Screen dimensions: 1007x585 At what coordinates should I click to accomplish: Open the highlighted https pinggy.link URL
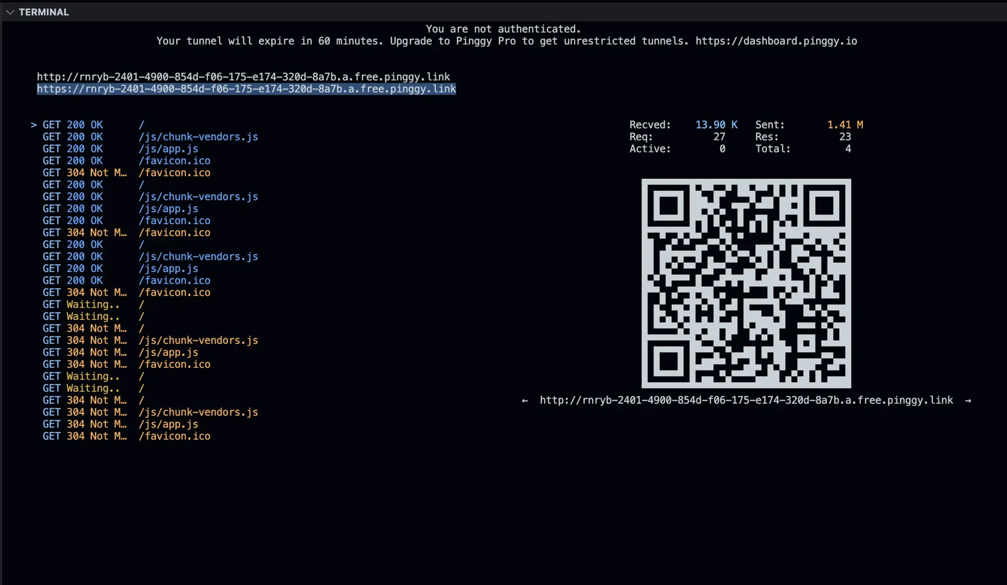pyautogui.click(x=247, y=89)
